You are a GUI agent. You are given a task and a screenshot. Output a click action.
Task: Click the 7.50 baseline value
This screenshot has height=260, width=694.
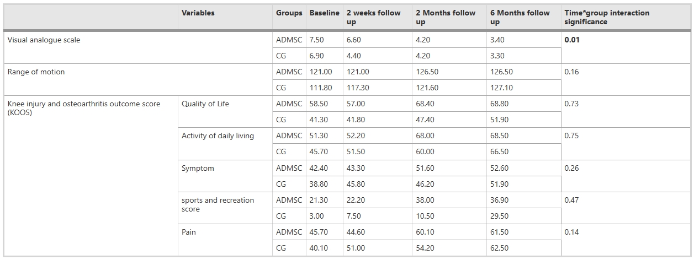point(318,40)
